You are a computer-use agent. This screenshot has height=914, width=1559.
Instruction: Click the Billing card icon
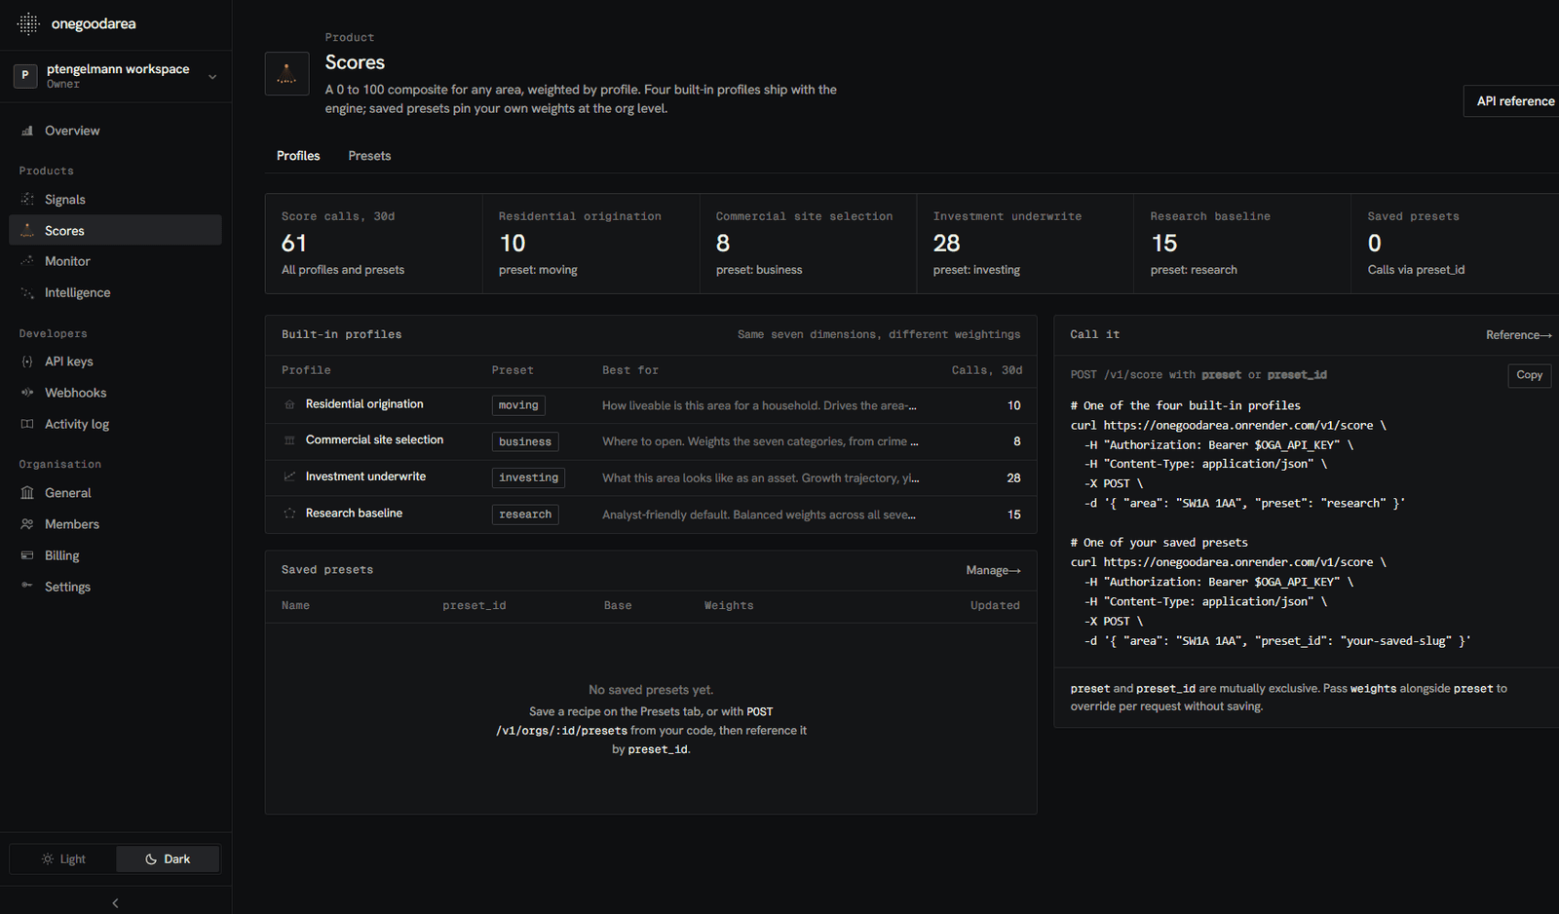(27, 555)
